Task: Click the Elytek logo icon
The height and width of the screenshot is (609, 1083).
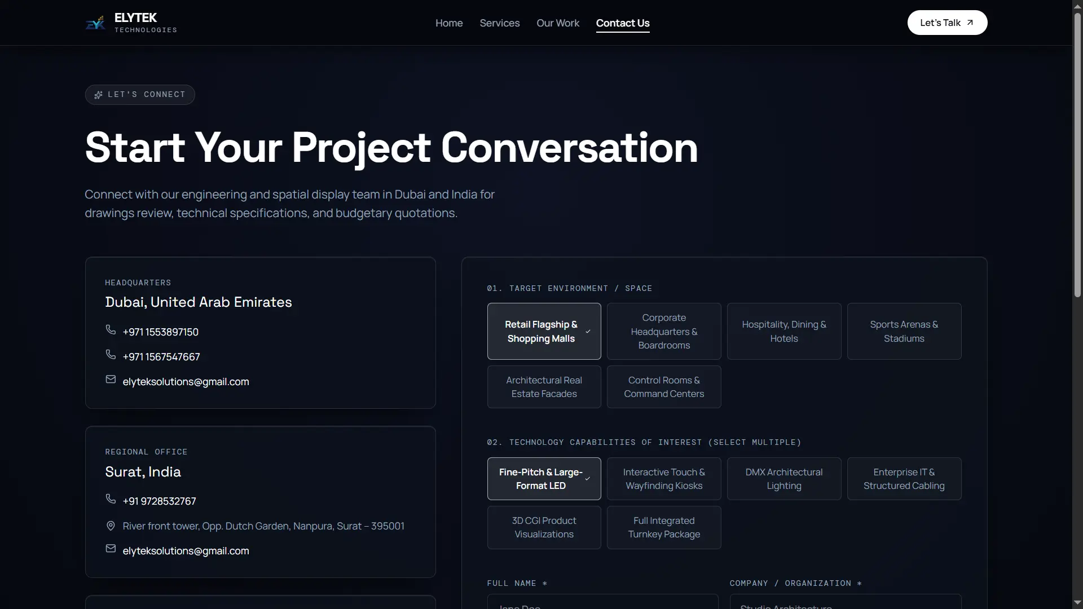Action: 95,23
